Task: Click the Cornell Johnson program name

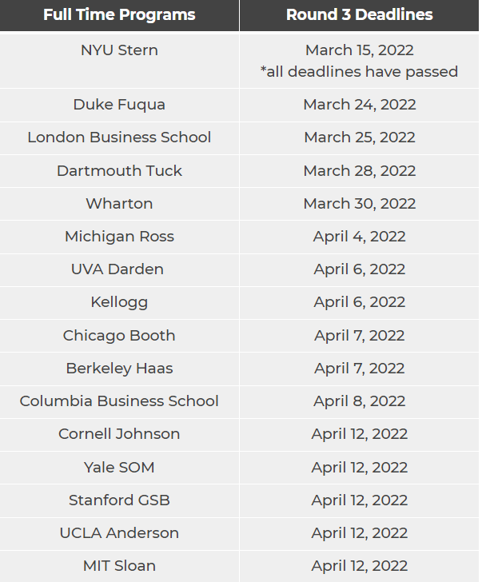Action: click(x=119, y=434)
